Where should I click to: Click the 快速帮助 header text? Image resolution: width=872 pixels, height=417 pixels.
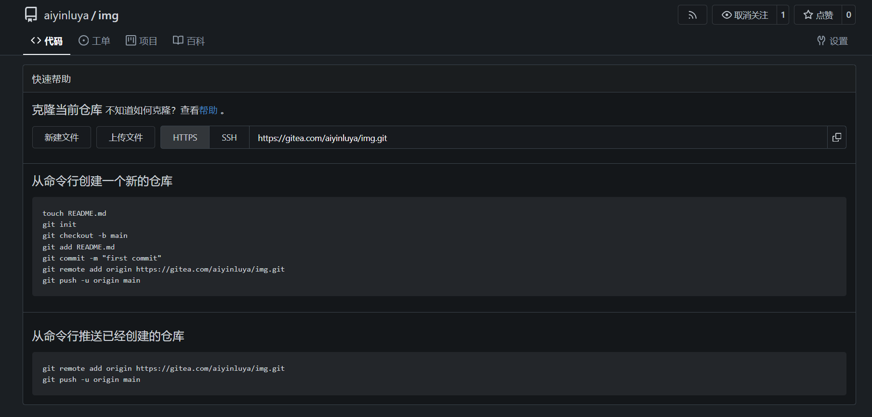(x=52, y=79)
